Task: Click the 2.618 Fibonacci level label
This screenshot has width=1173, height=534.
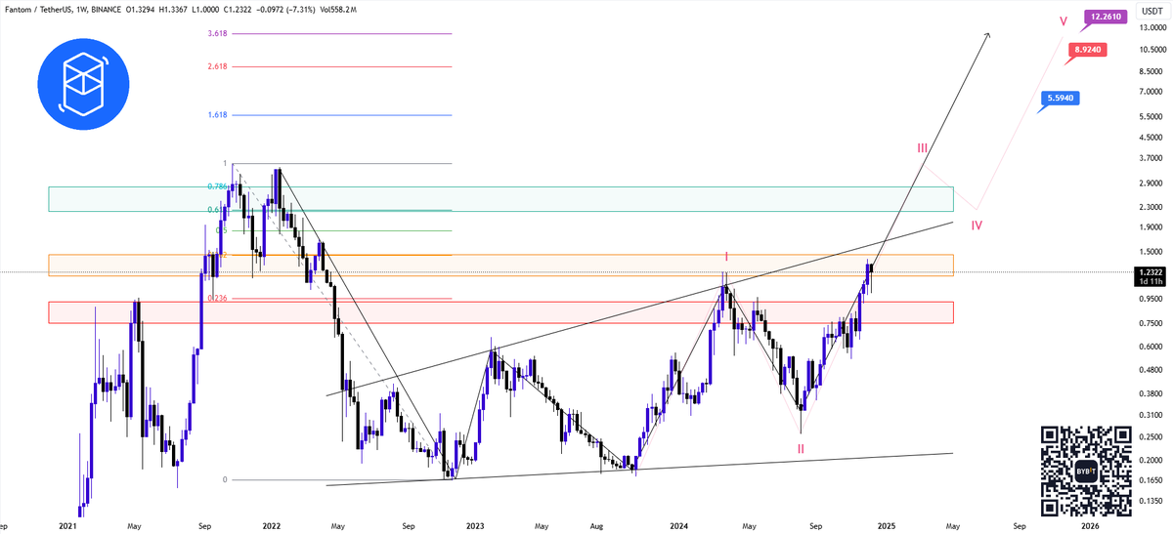Action: click(x=218, y=66)
